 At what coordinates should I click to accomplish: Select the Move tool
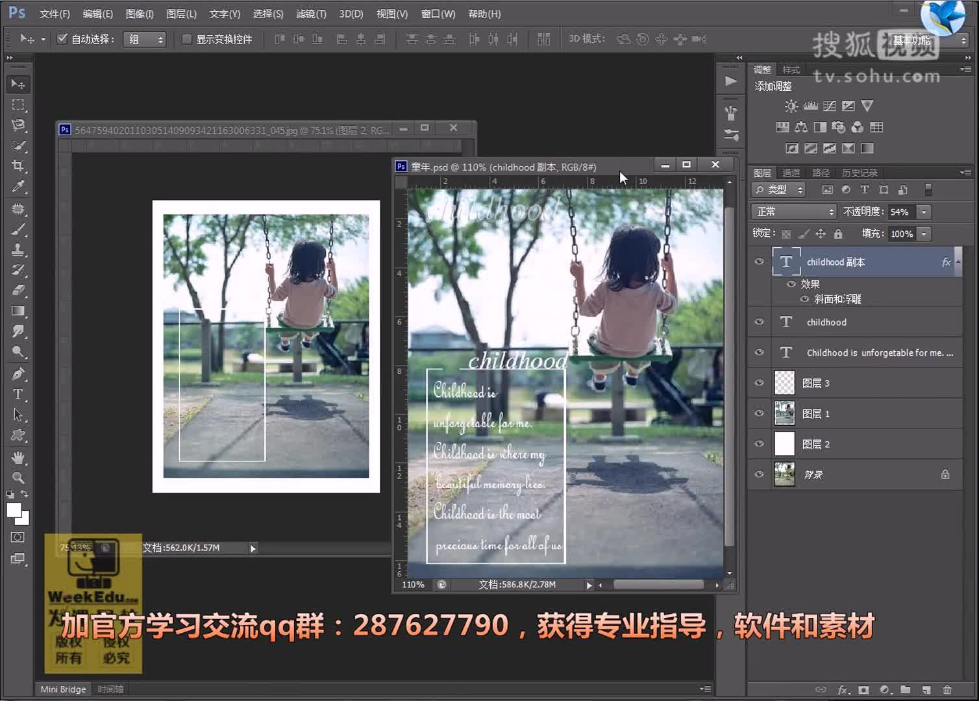18,83
